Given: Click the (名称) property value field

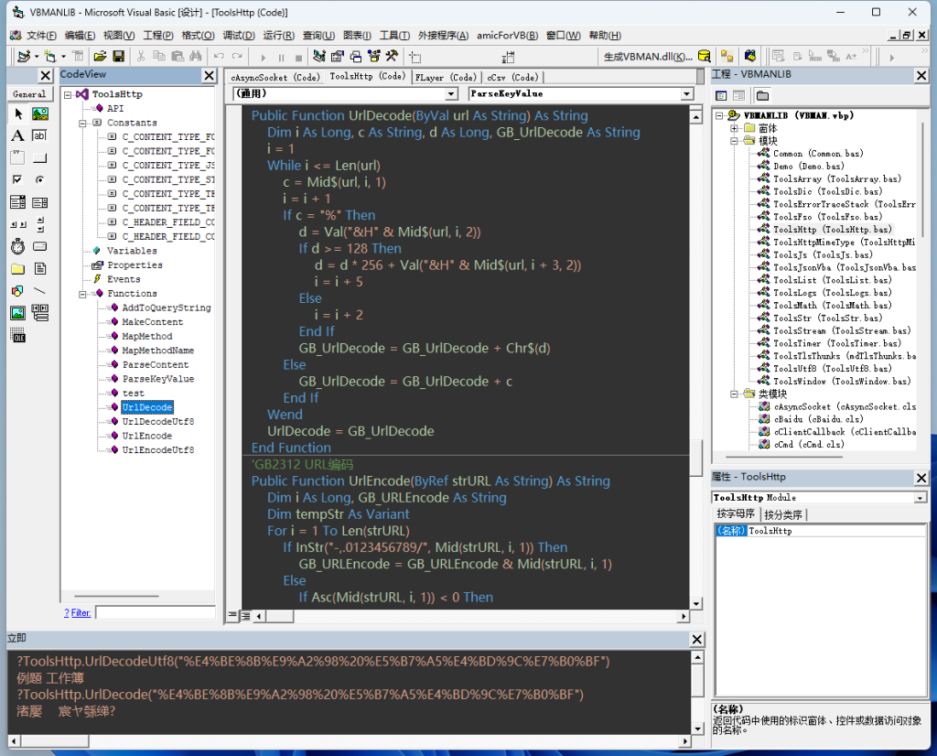Looking at the screenshot, I should pos(836,531).
